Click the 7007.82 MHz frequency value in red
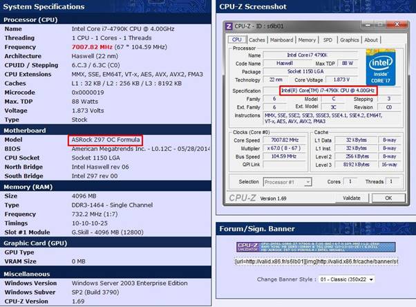Screen dimensions: 416x307 92,47
